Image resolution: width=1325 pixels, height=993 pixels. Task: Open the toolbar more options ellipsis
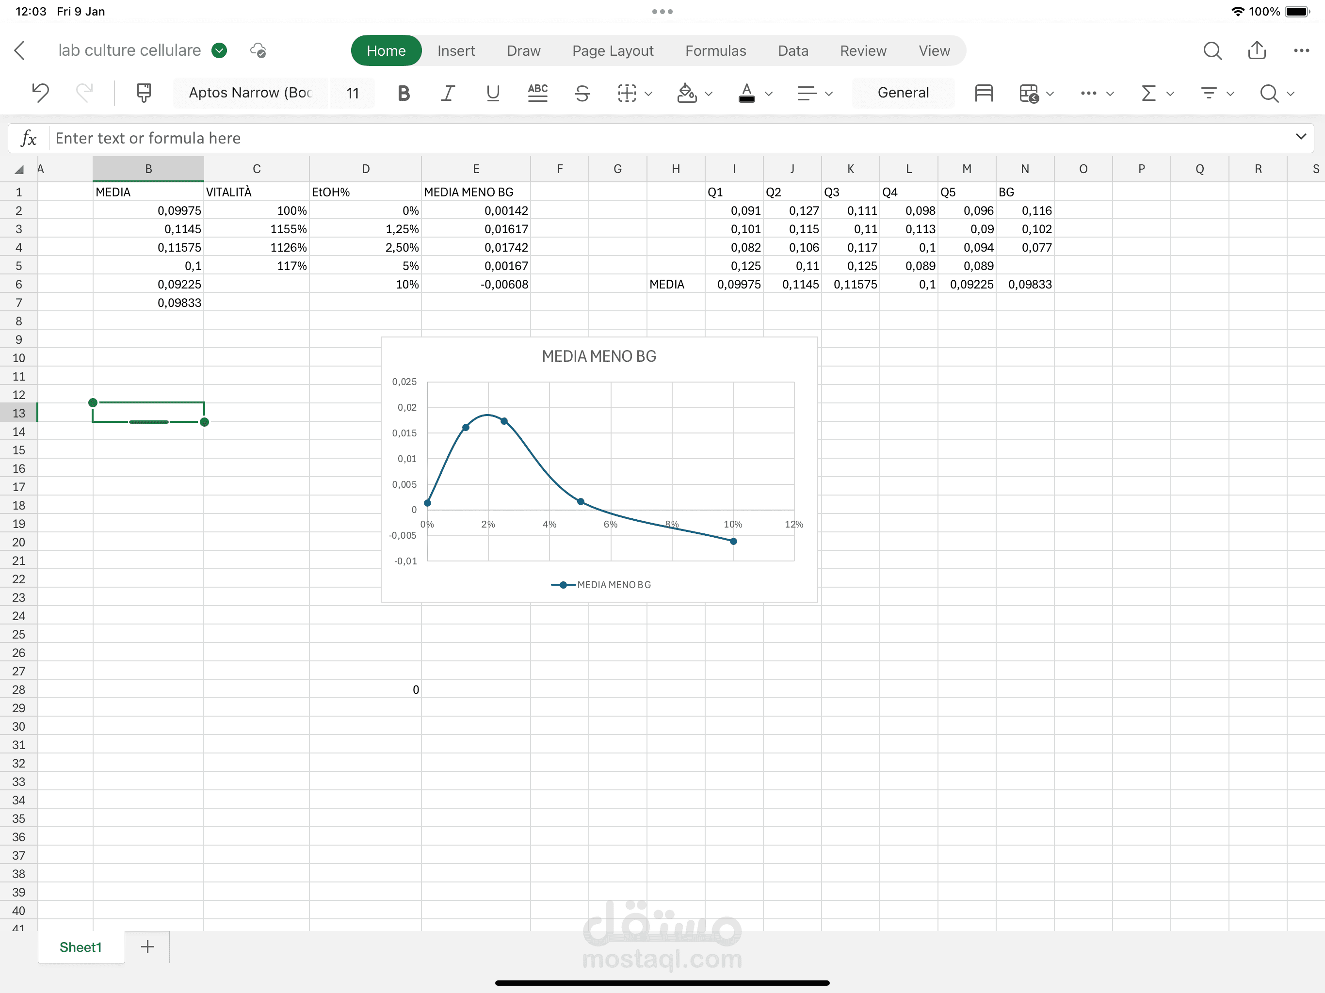1088,93
